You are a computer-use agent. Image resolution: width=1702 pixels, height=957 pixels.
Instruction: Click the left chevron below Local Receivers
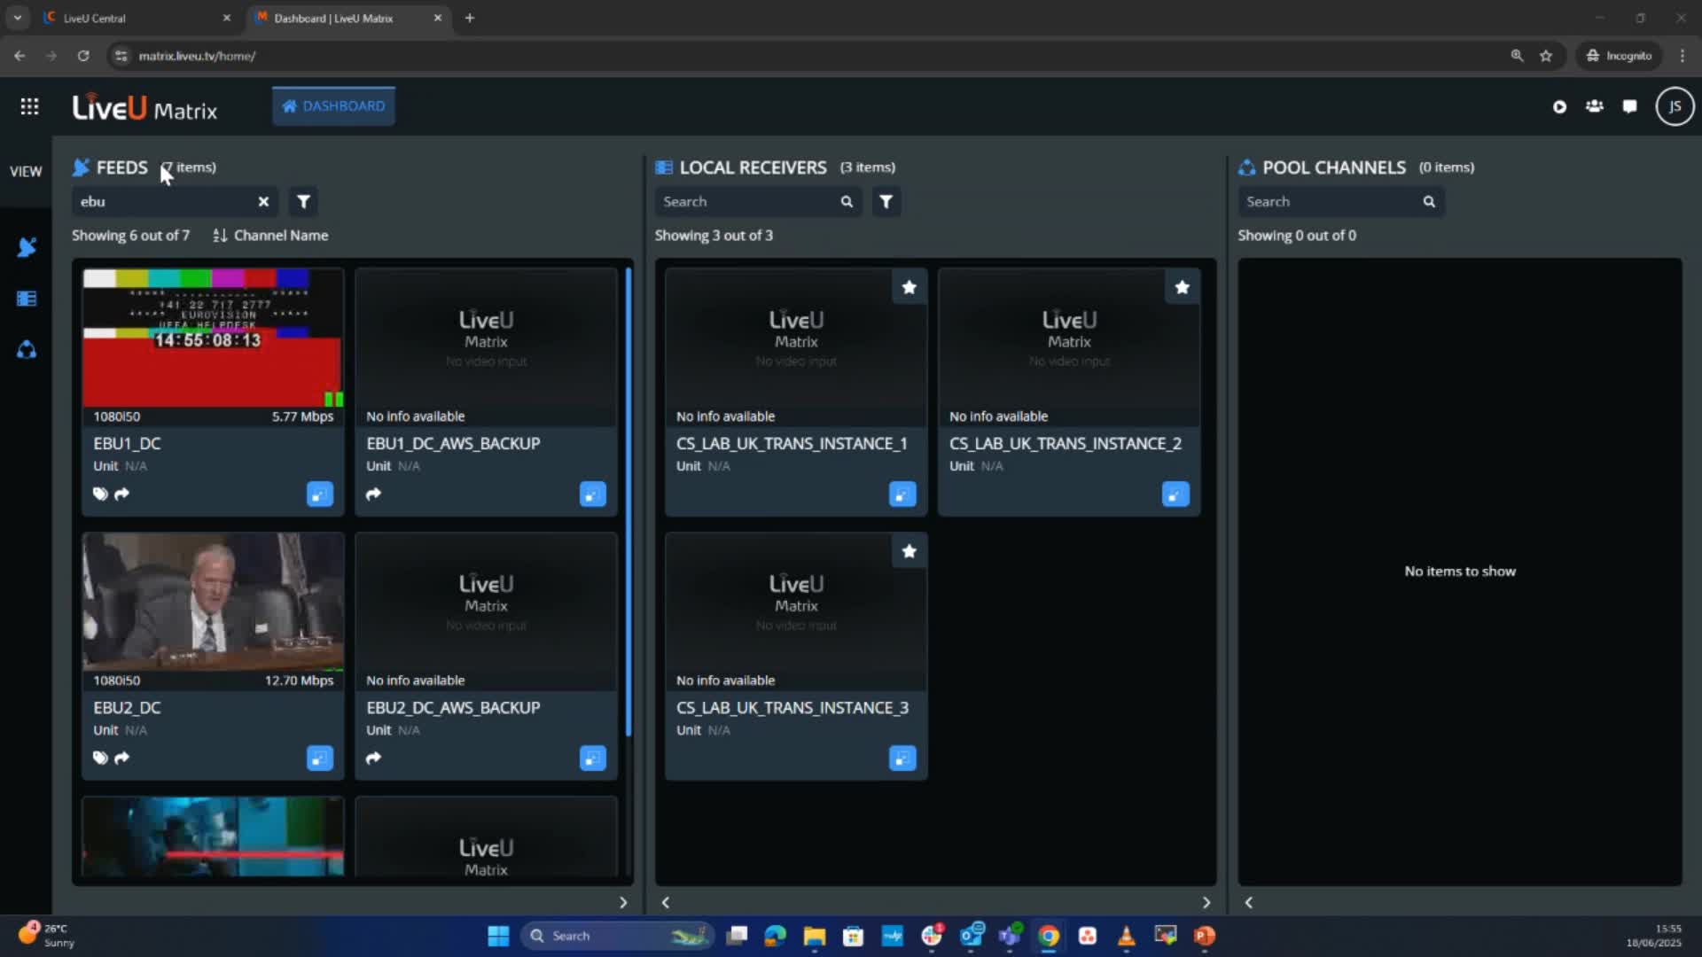coord(666,902)
